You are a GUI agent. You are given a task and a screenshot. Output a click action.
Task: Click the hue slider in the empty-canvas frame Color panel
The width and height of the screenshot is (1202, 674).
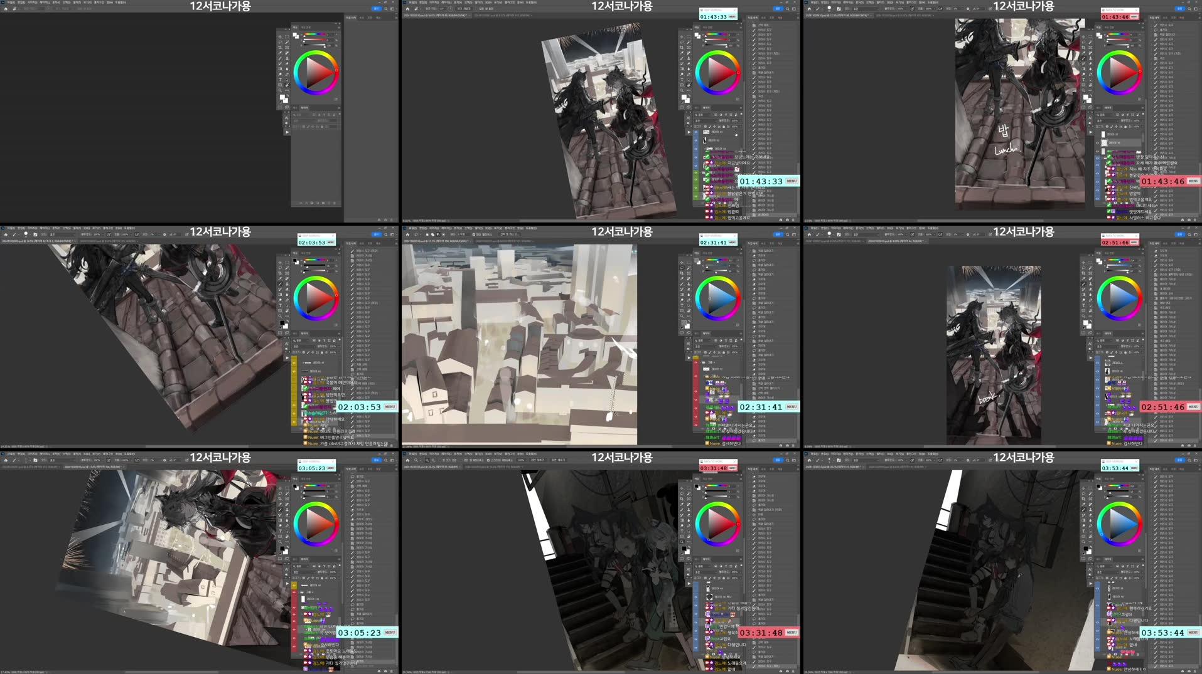[315, 34]
